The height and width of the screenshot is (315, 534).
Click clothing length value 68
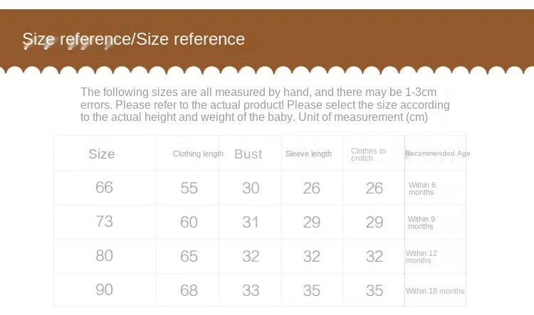tap(189, 291)
